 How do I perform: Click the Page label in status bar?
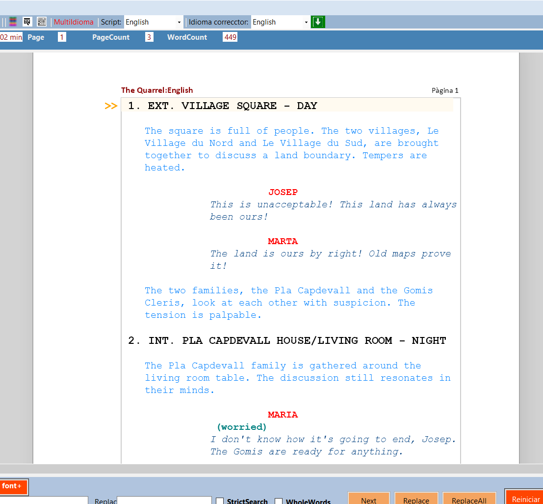click(36, 37)
